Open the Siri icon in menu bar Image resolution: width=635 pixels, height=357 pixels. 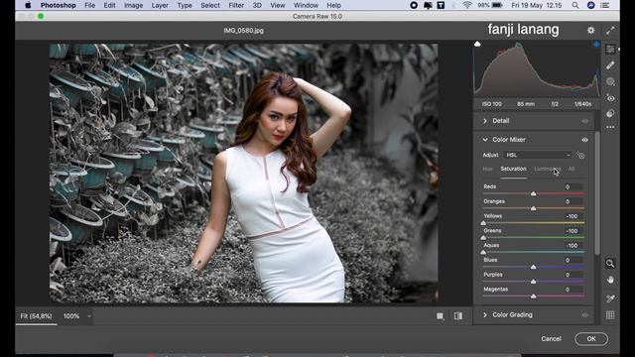point(591,5)
